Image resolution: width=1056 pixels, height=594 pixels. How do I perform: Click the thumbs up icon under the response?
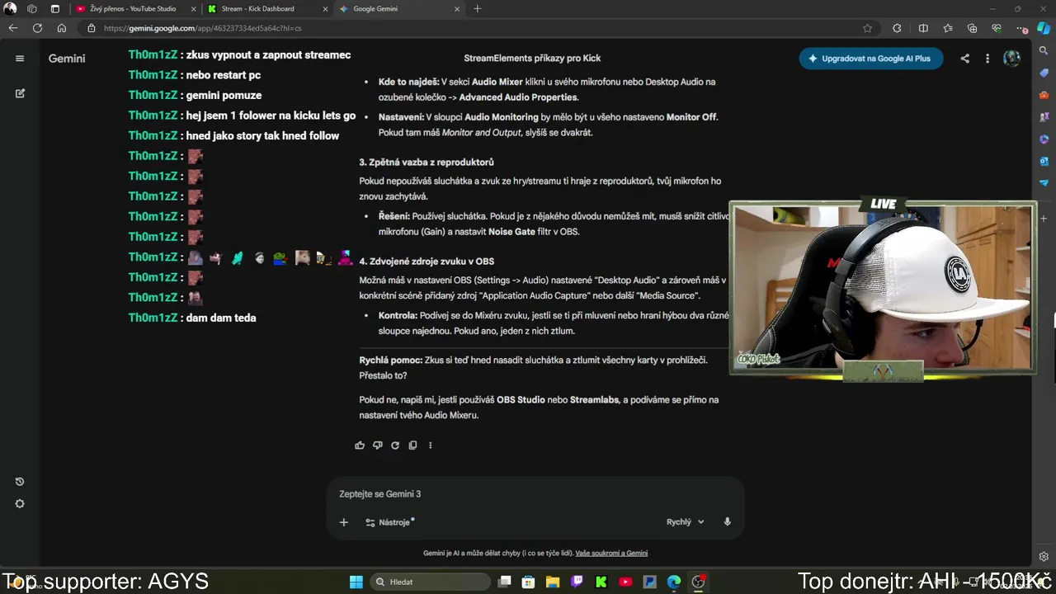(360, 445)
